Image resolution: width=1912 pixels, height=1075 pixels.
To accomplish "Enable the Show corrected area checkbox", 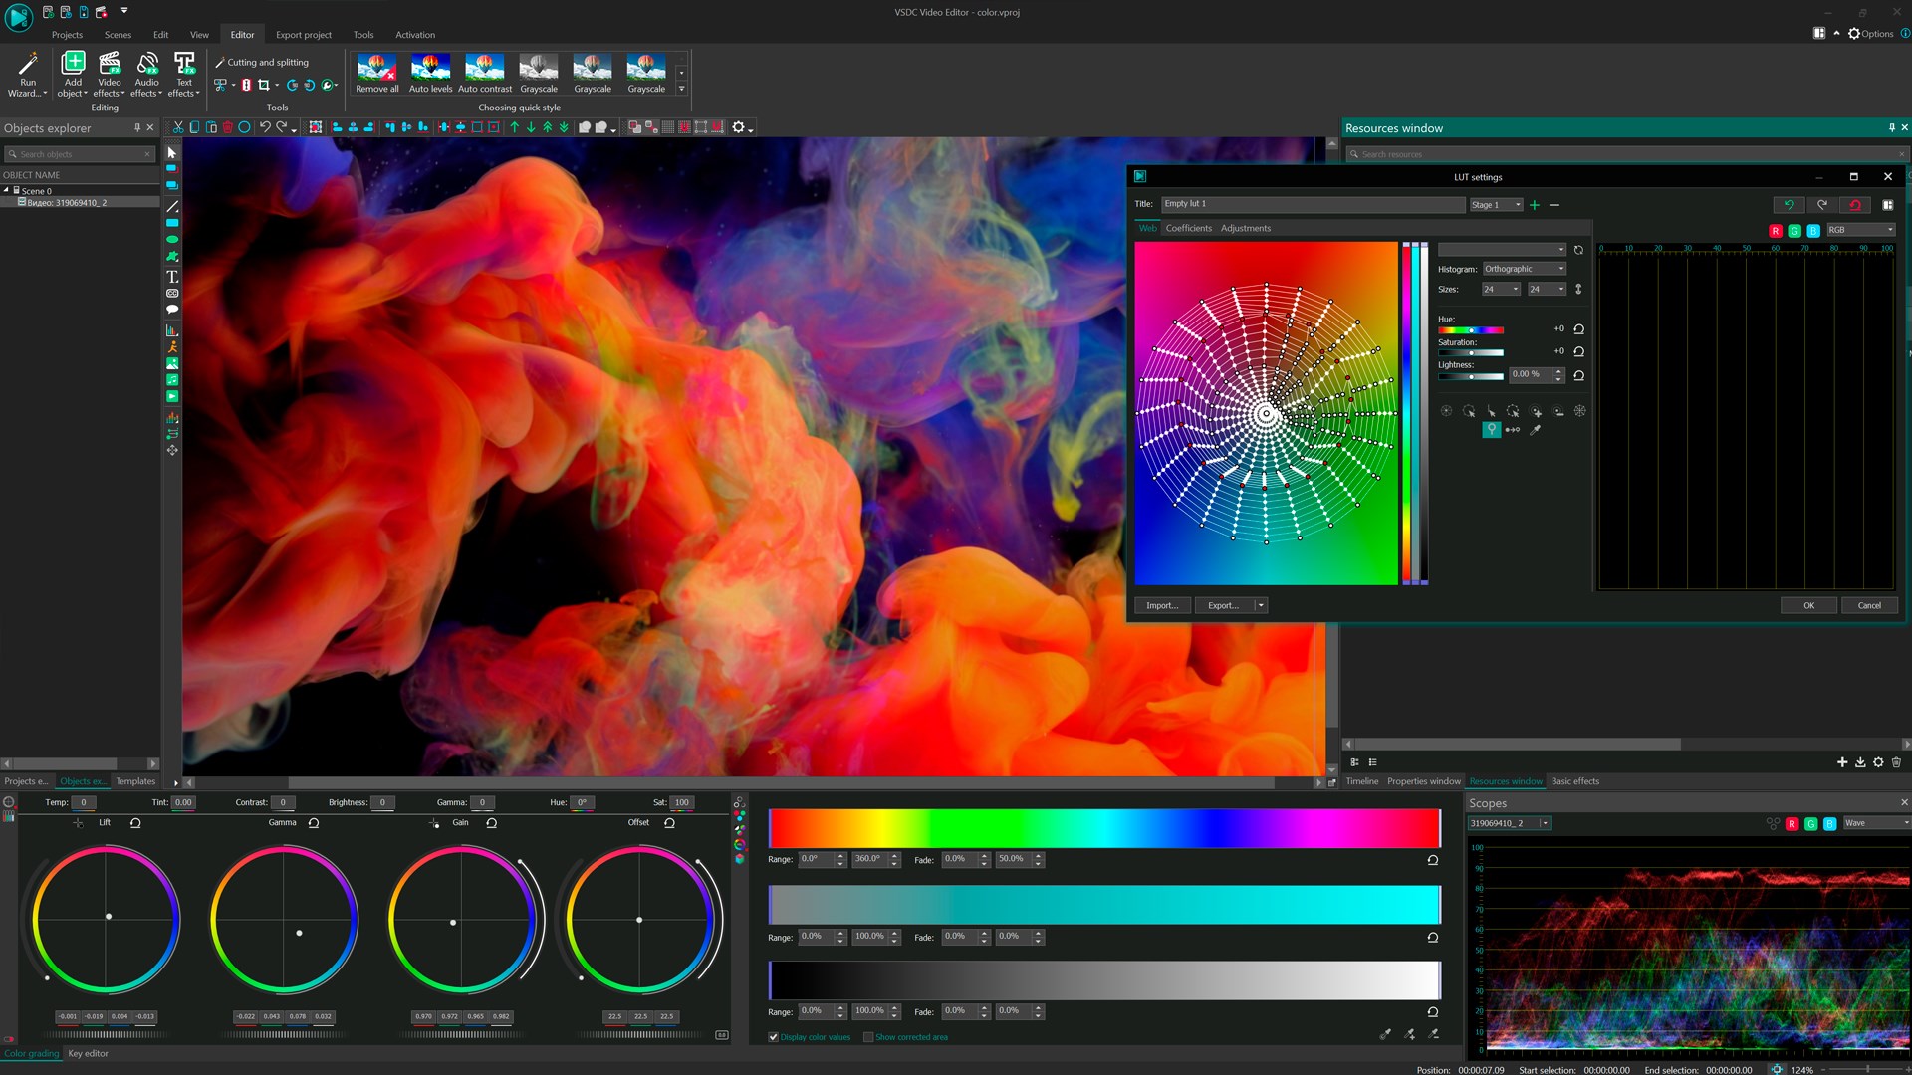I will click(869, 1036).
